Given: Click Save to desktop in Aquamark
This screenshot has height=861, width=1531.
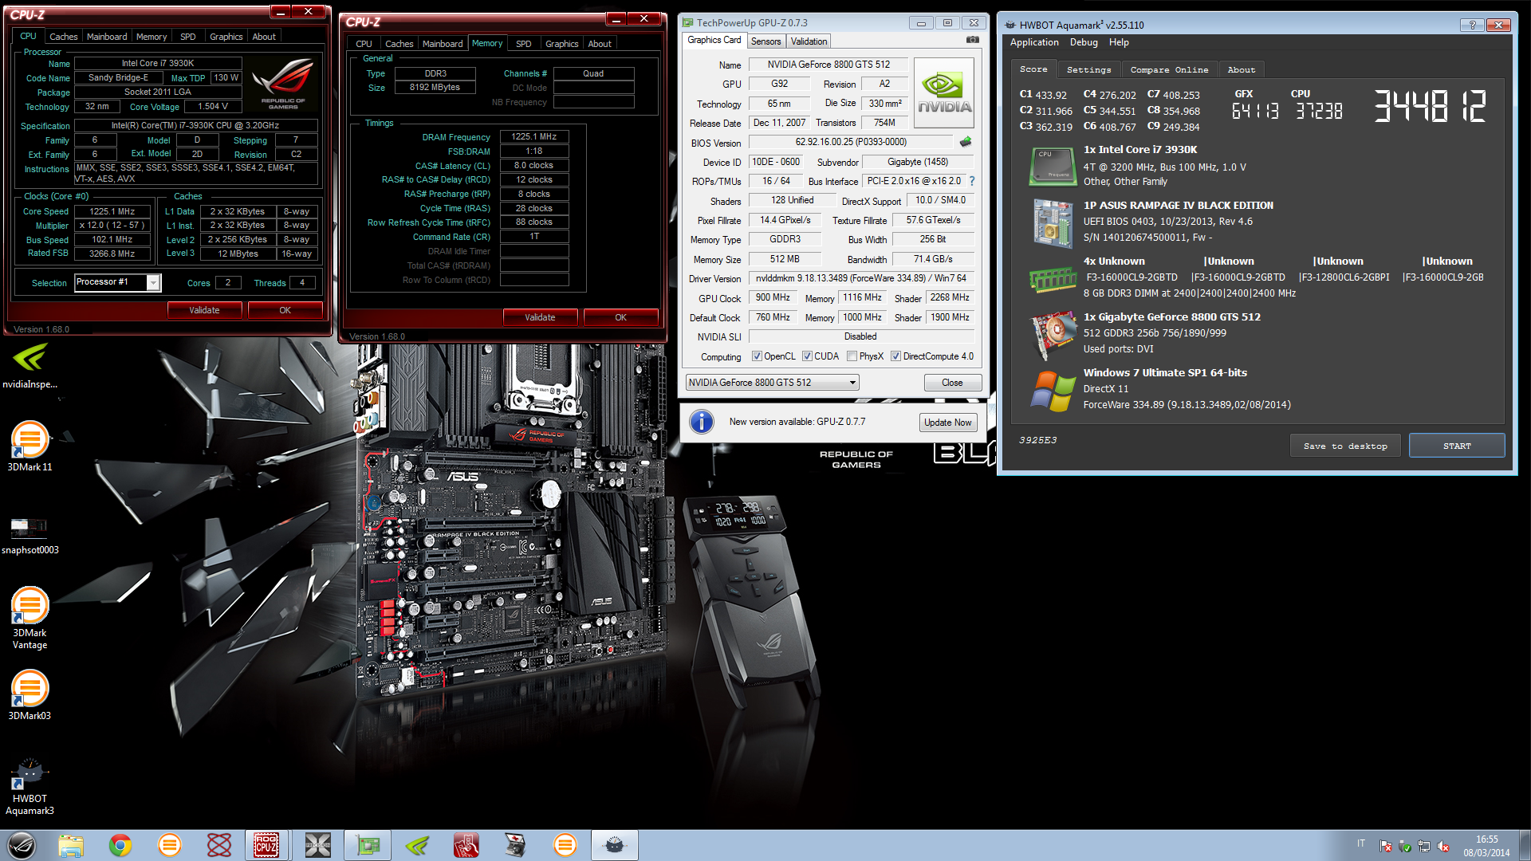Looking at the screenshot, I should (1345, 446).
